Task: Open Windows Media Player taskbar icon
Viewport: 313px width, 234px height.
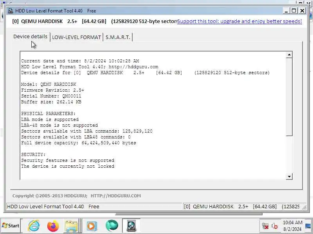Action: 92,226
